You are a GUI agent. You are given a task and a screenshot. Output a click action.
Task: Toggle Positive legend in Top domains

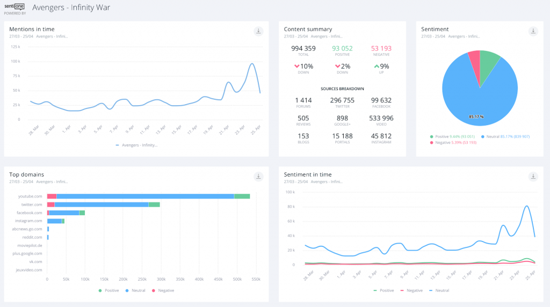[110, 290]
